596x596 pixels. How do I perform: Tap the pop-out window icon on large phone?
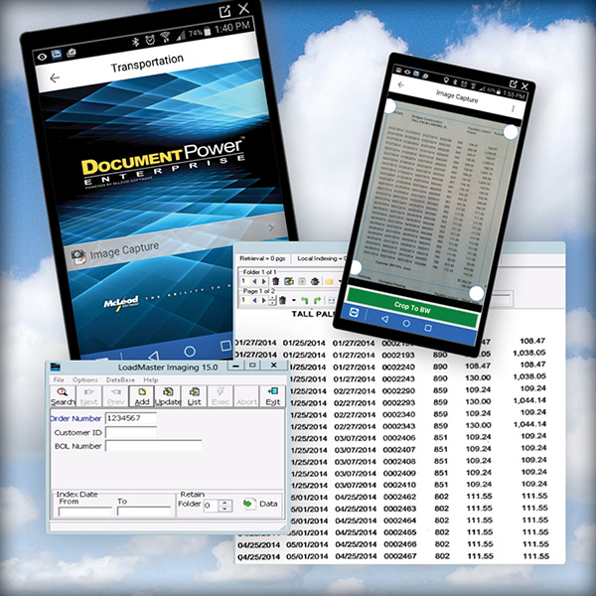(x=224, y=12)
